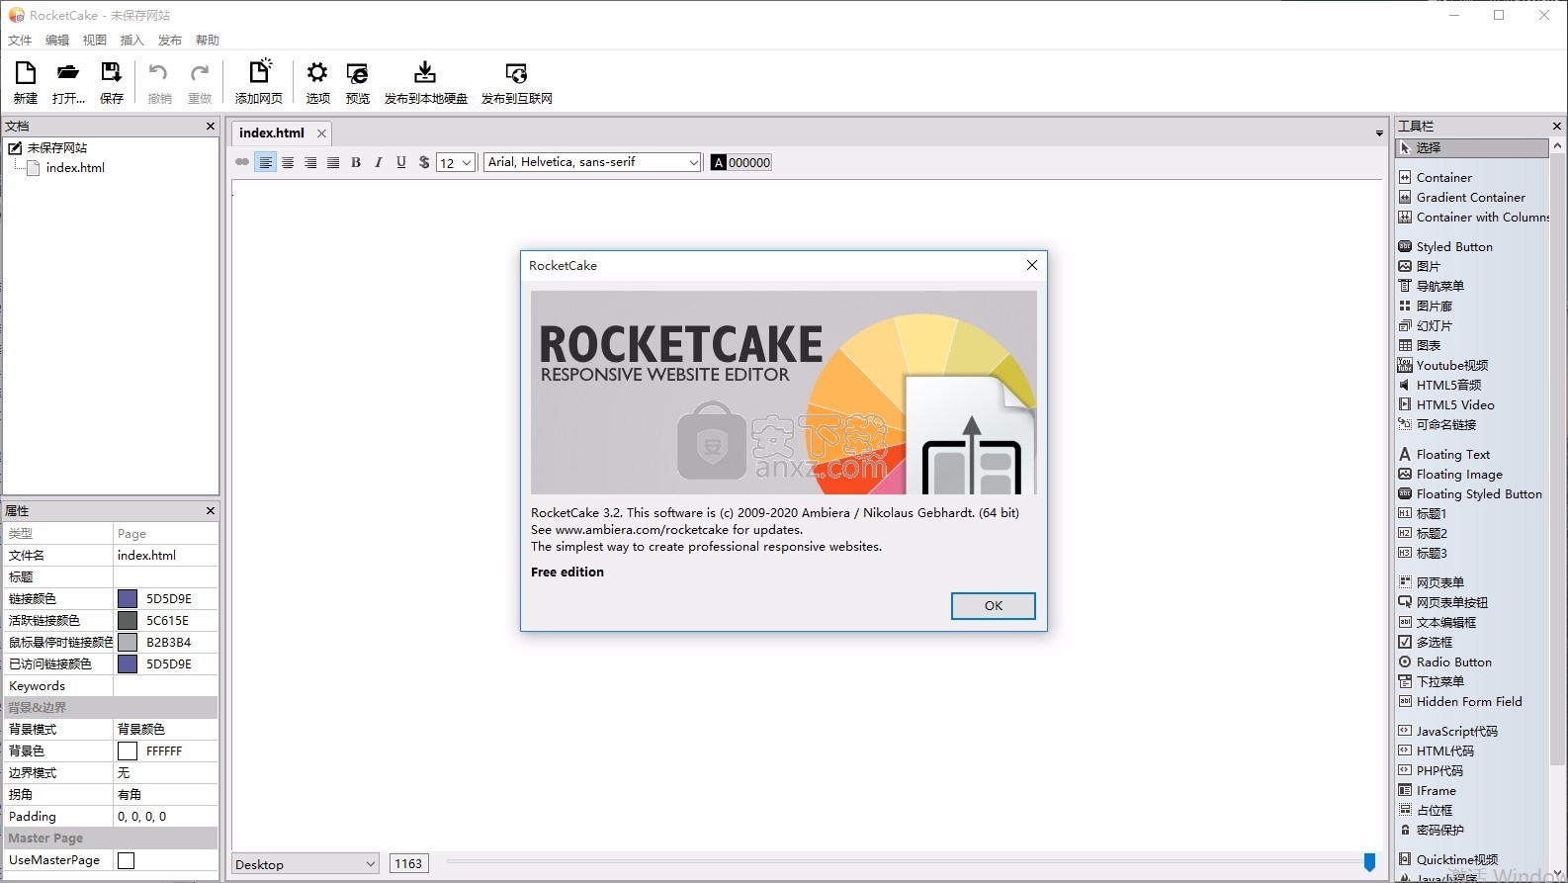The height and width of the screenshot is (883, 1568).
Task: Click the 新建 new document icon
Action: (x=25, y=82)
